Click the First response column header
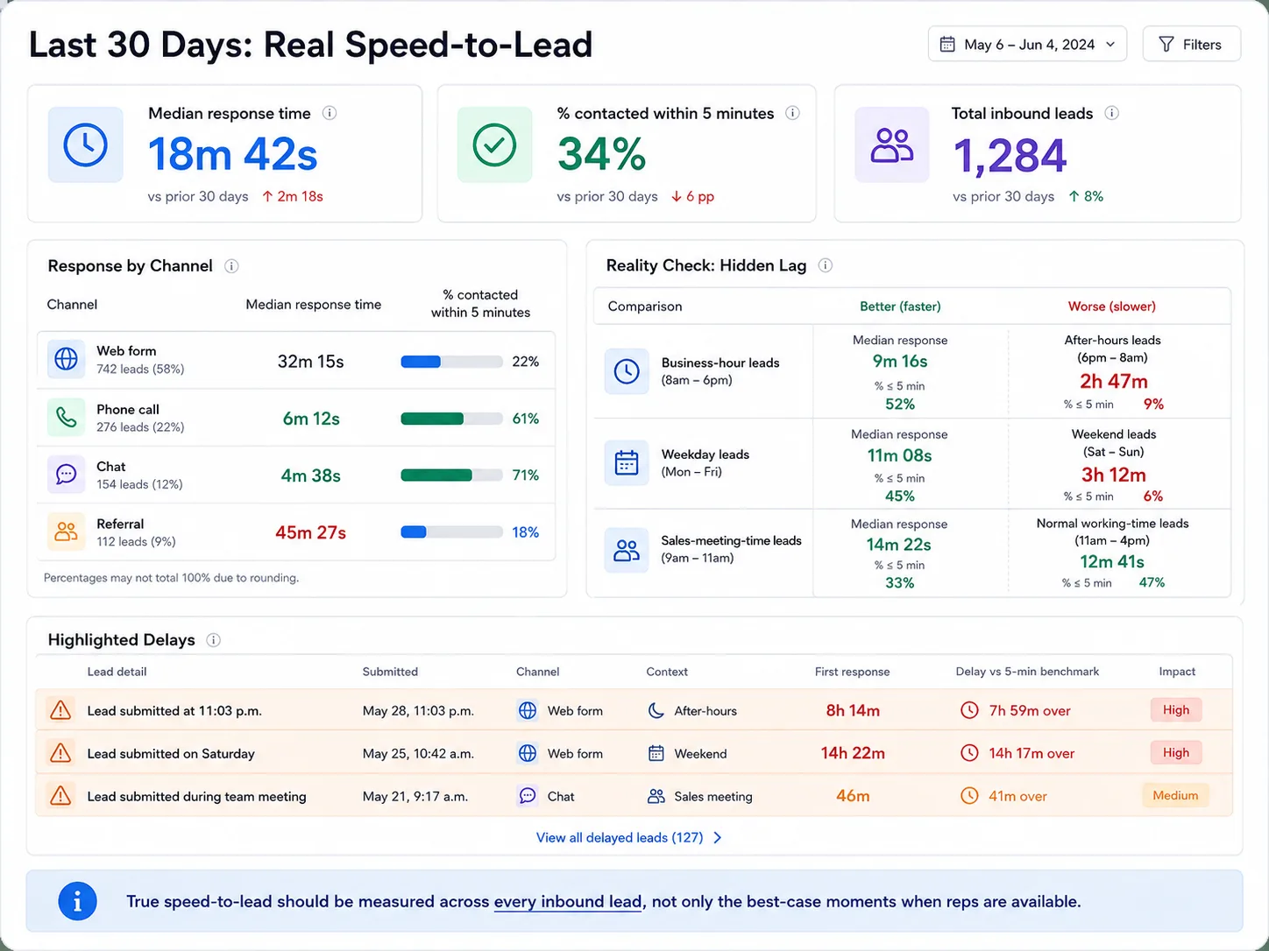 click(x=852, y=672)
